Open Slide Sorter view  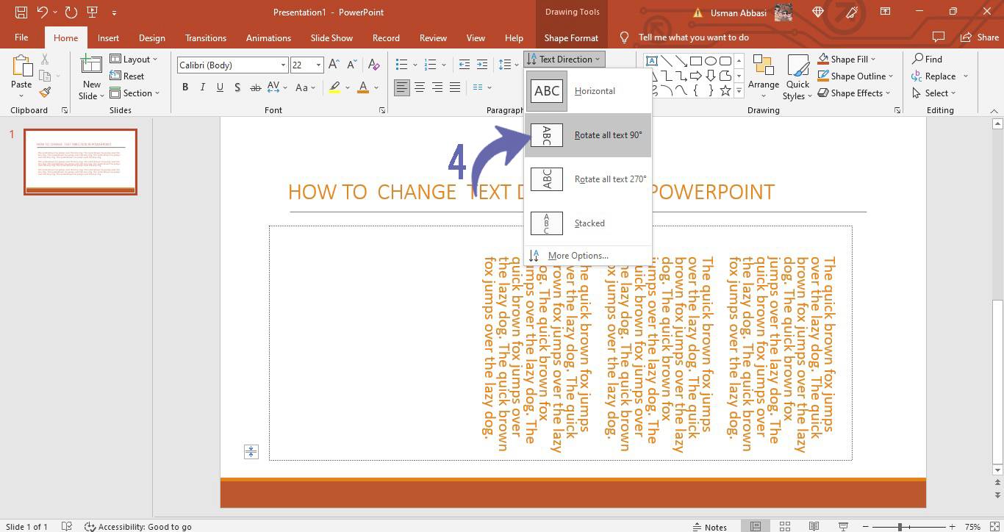pyautogui.click(x=785, y=526)
